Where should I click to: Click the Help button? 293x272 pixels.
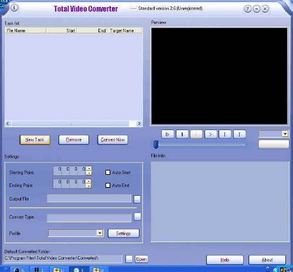click(225, 260)
